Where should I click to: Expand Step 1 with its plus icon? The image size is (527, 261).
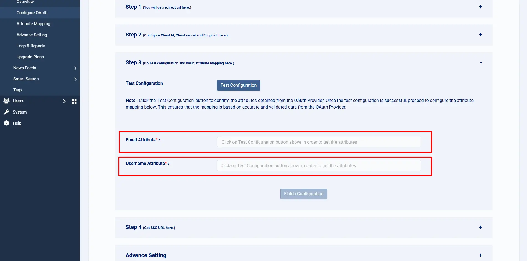[x=480, y=7]
